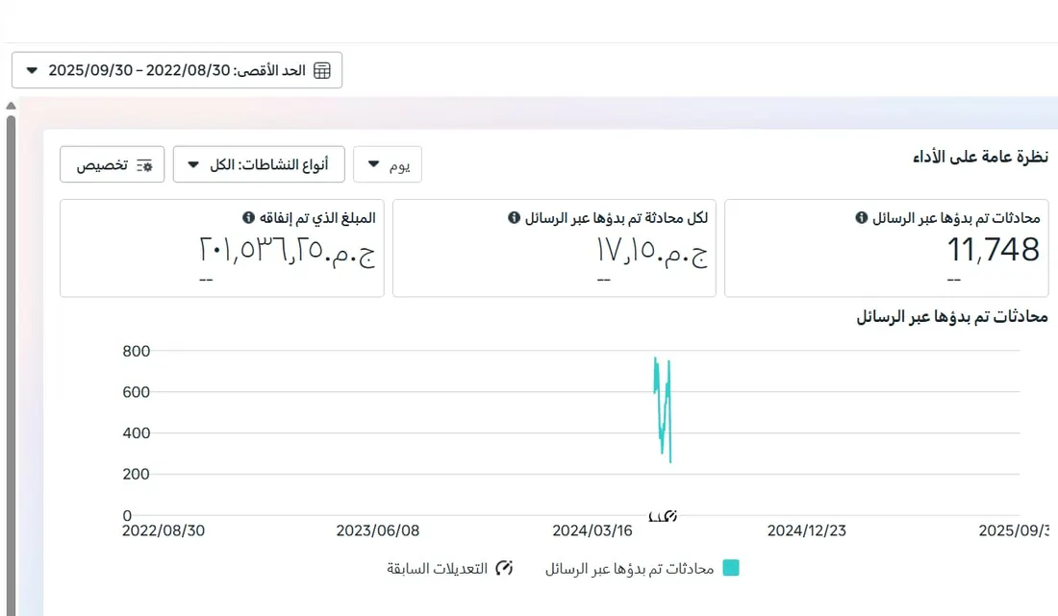
Task: Click the teal data line spike on the chart
Action: (663, 409)
